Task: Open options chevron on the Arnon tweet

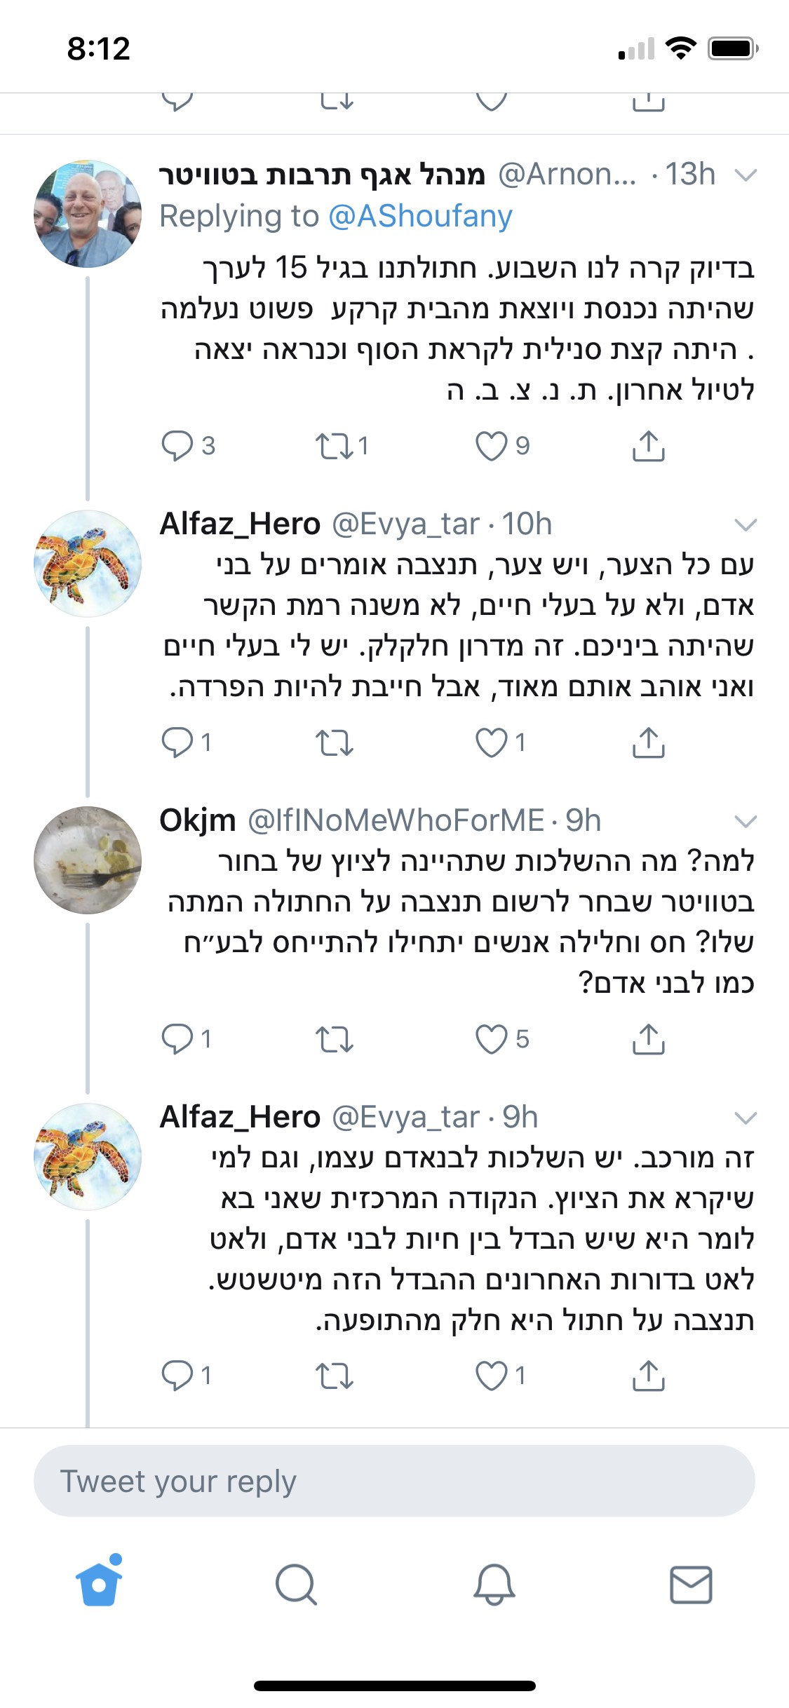Action: [x=745, y=175]
